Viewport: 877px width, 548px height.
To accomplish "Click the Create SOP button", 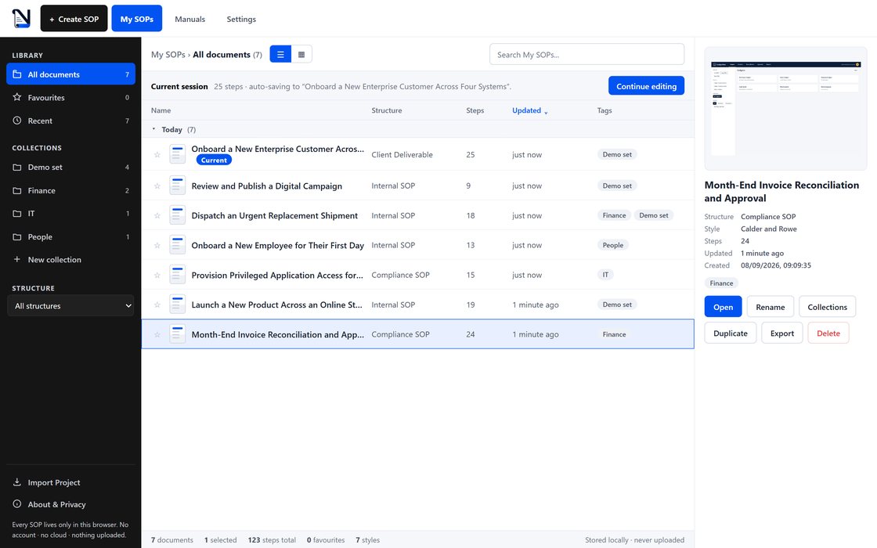I will click(74, 19).
